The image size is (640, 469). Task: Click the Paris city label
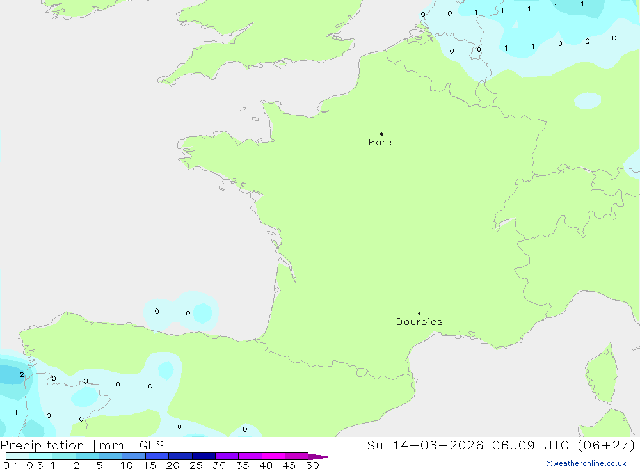[x=381, y=142]
